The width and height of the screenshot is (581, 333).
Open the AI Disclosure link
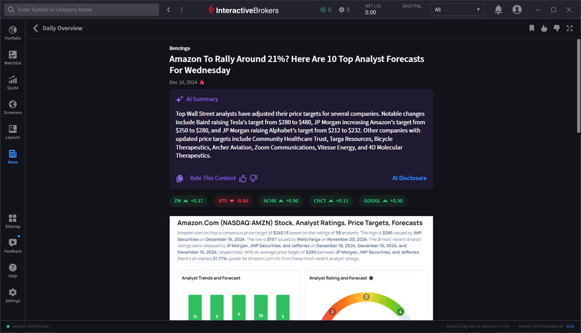point(409,178)
